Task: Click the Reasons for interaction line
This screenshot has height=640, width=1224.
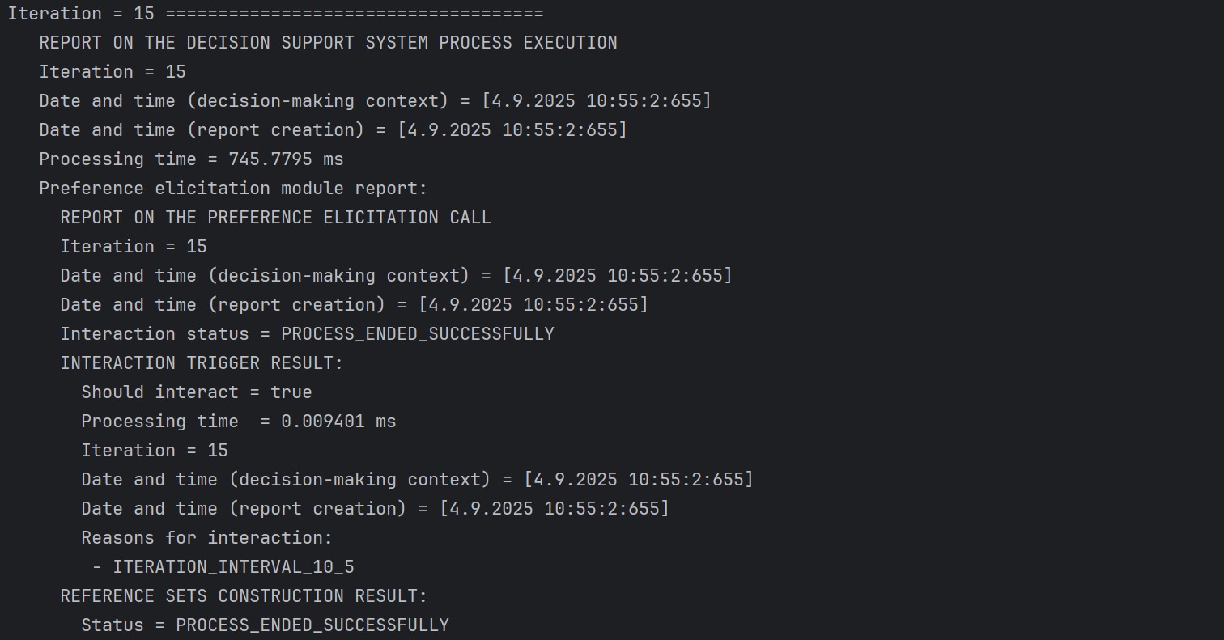Action: click(206, 538)
